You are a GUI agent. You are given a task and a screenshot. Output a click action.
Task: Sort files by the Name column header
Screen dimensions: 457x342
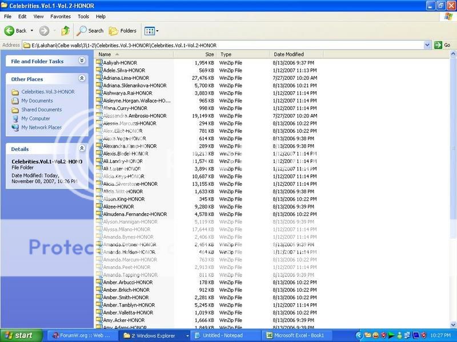click(x=134, y=54)
